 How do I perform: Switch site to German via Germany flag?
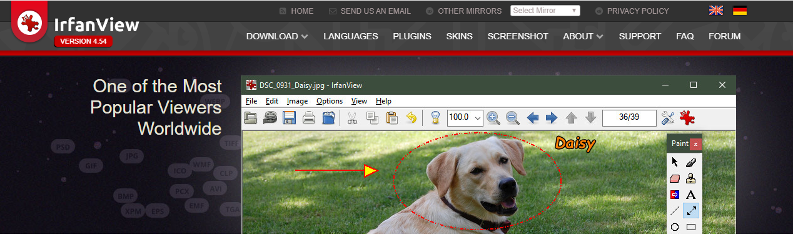coord(740,11)
